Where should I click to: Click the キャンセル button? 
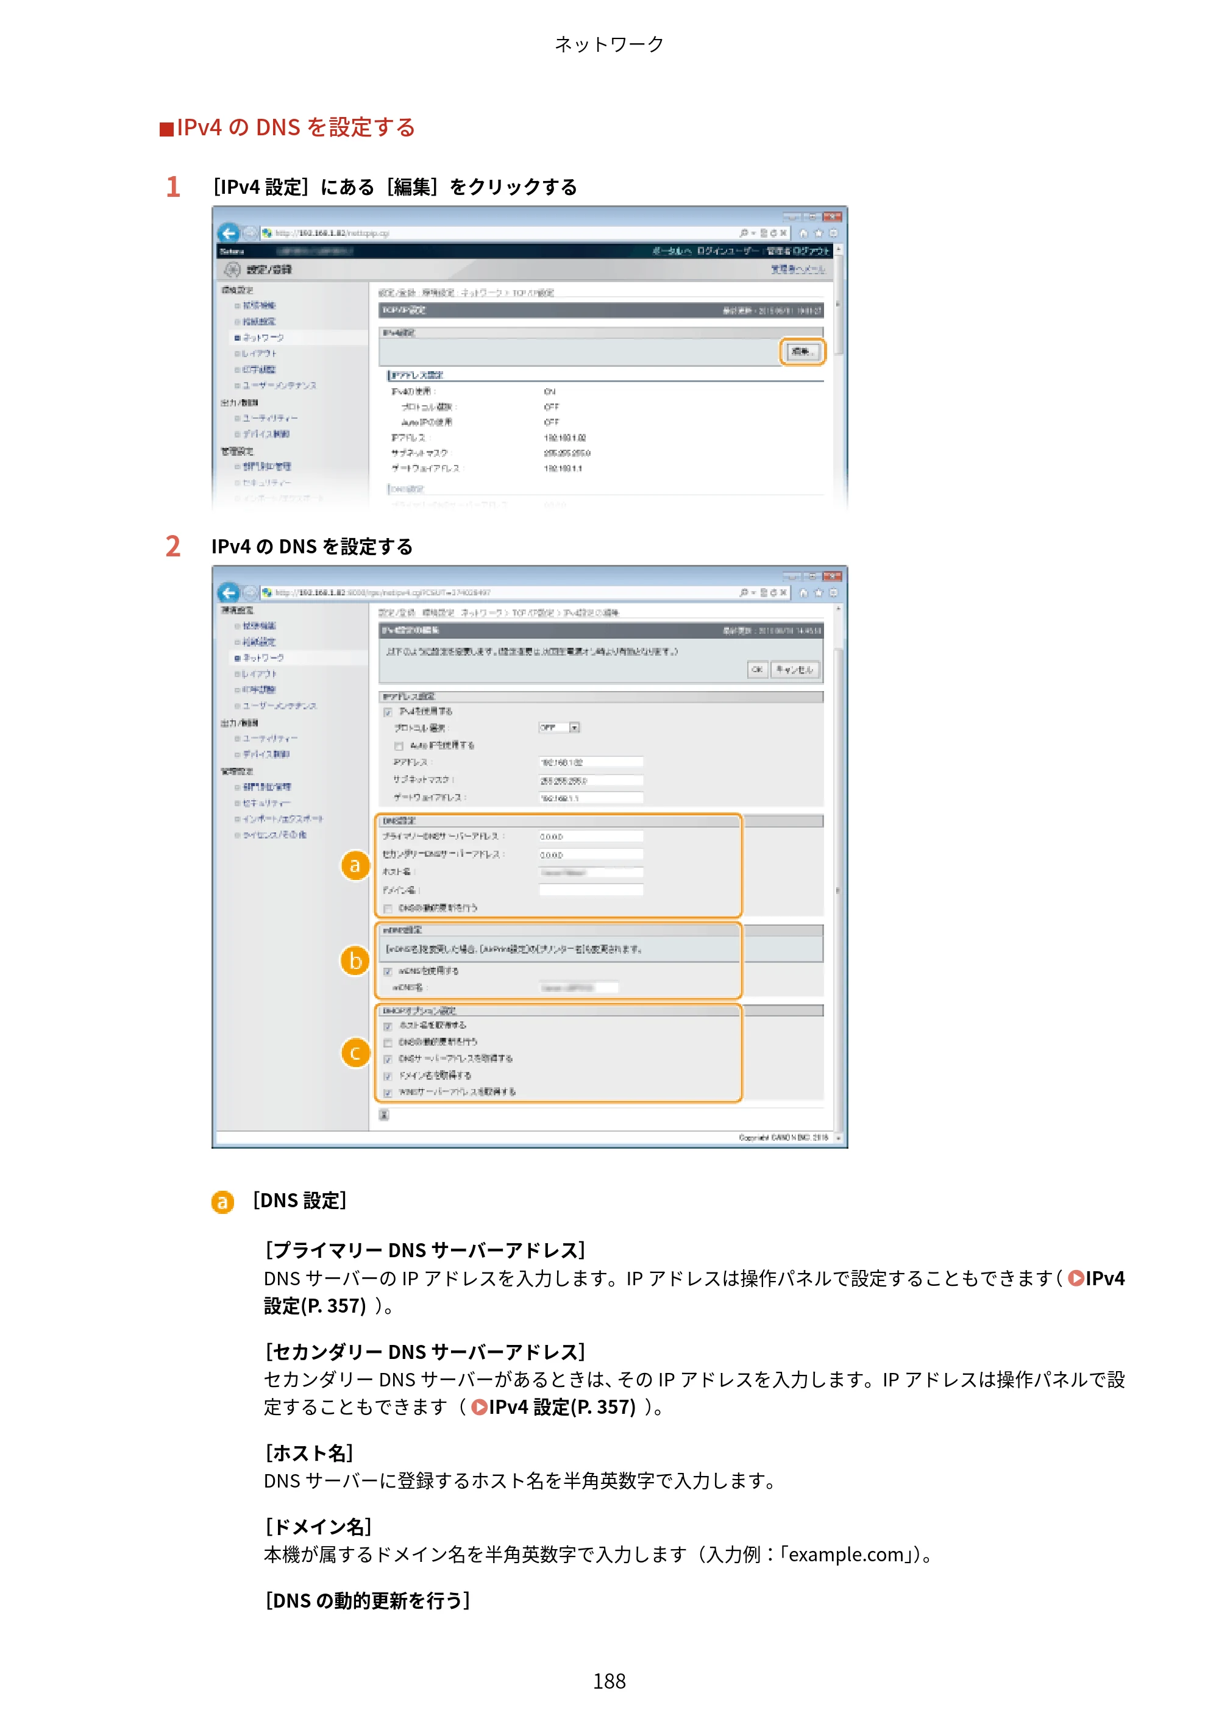[794, 670]
